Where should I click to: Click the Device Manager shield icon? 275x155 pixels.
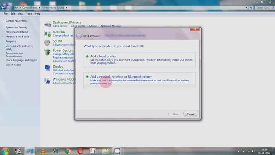tap(102, 26)
